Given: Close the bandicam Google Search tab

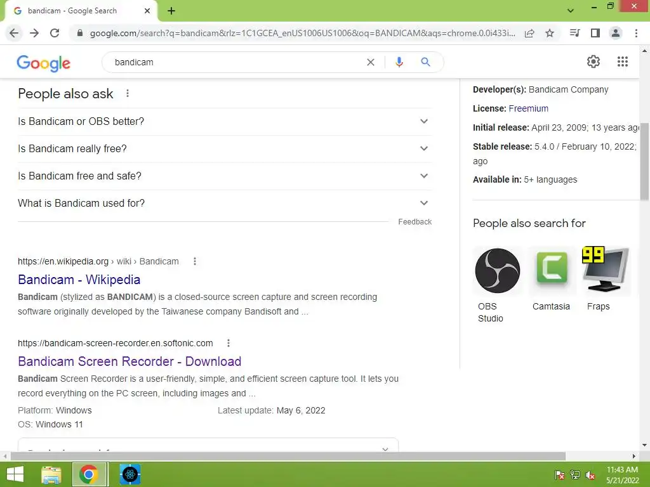Looking at the screenshot, I should coord(147,11).
